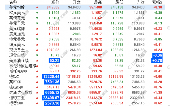Image resolution: width=170 pixels, height=106 pixels.
Task: Select the 现货白银 row name
Action: 17,55
